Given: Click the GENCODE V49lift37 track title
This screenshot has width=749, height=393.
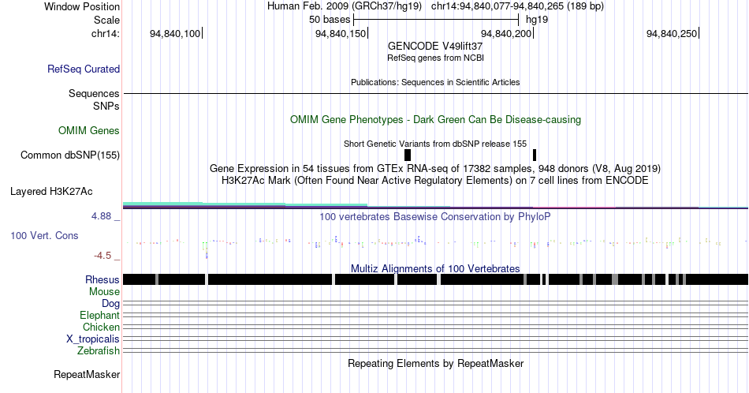Looking at the screenshot, I should [435, 46].
